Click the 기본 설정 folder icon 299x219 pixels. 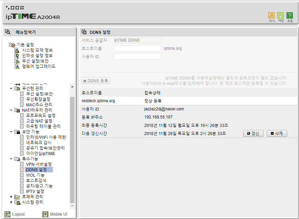pos(12,45)
